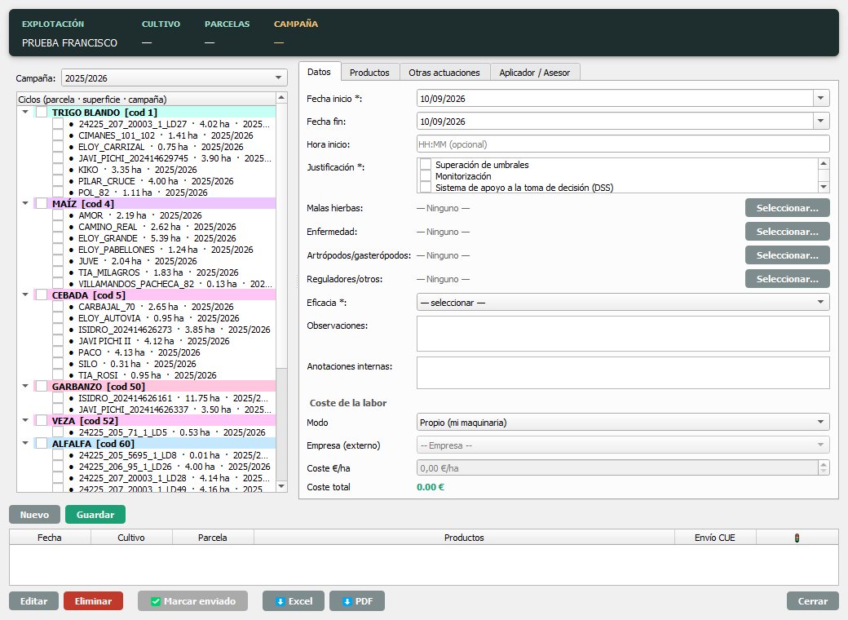
Task: Select the ELOY_CARRIZAL parcel checkbox
Action: [58, 147]
